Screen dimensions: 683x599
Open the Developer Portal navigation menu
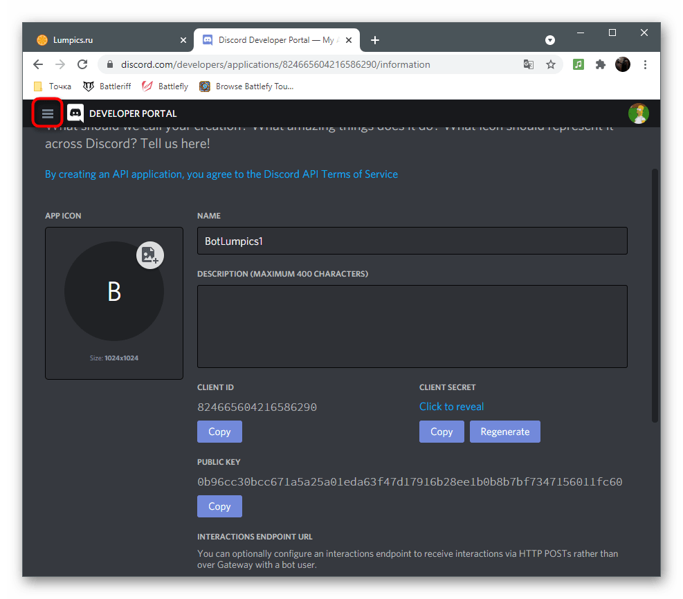[47, 113]
